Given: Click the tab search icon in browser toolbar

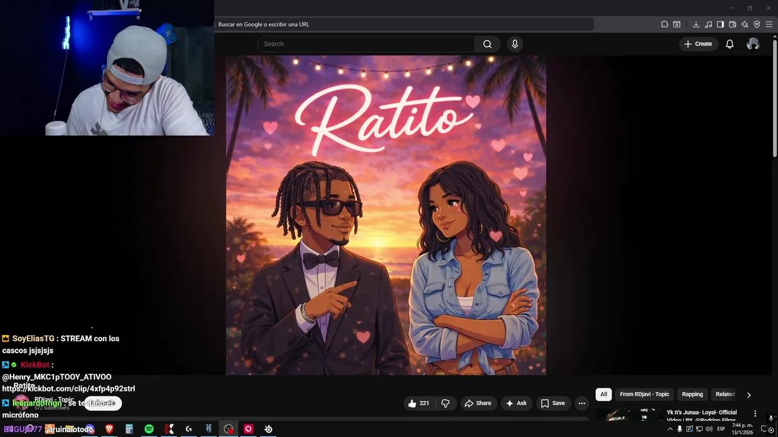Looking at the screenshot, I should tap(676, 24).
